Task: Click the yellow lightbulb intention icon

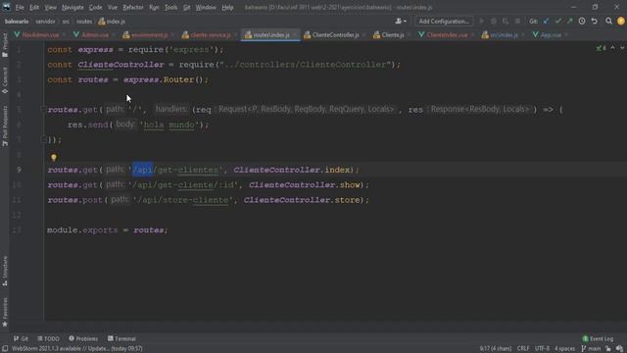Action: [x=54, y=157]
